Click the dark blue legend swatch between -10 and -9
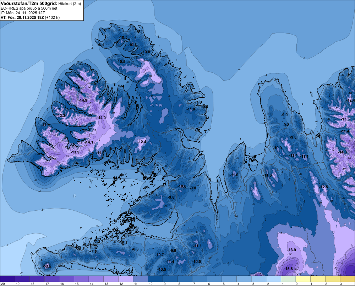The width and height of the screenshot is (355, 286). 155,279
